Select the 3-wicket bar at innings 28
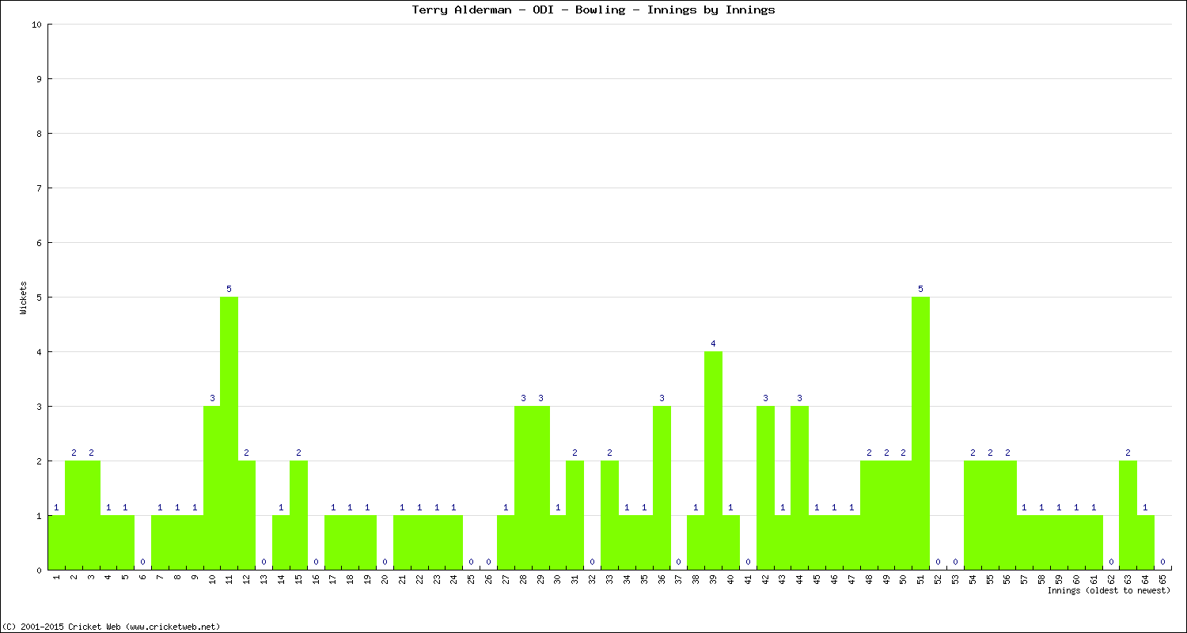 [x=523, y=488]
